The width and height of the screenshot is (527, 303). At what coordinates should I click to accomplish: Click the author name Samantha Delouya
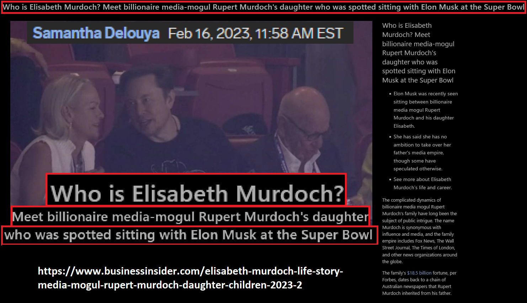click(96, 33)
